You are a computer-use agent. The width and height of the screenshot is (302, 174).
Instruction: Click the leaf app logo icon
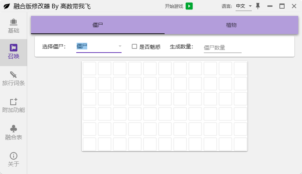[6, 6]
